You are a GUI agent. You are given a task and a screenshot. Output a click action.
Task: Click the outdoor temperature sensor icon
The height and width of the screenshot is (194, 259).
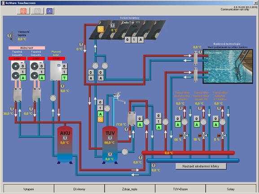[9, 36]
